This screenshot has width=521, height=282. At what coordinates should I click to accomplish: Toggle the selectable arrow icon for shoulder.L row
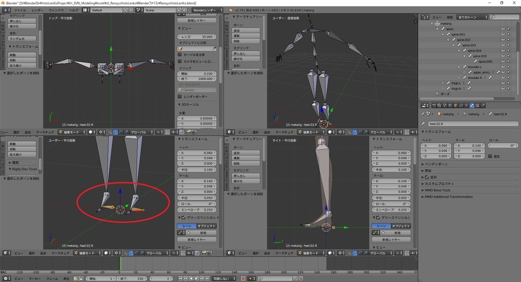[508, 67]
